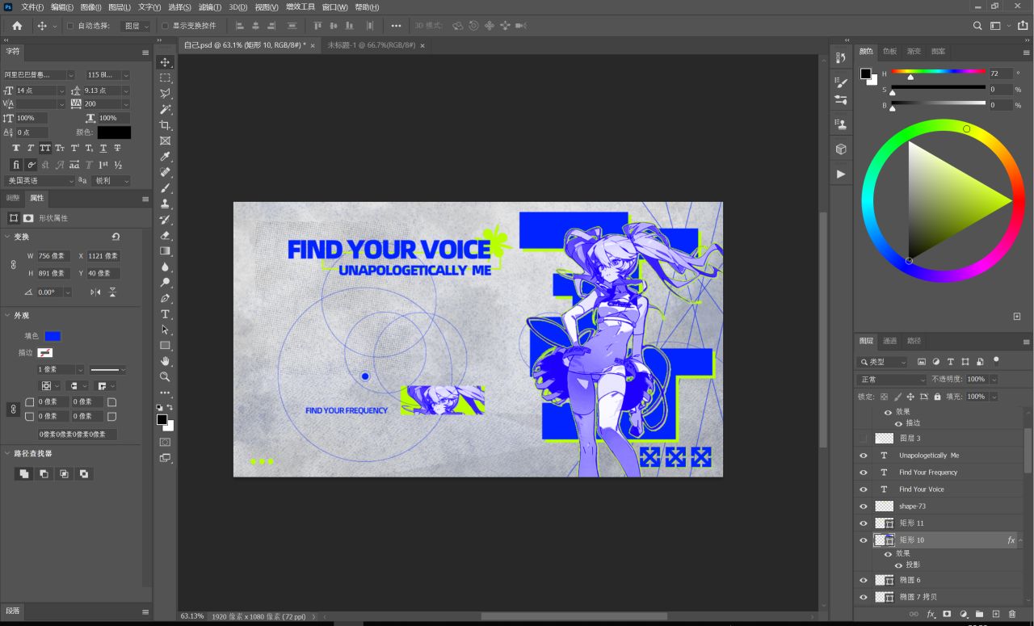Open the 3D panel cube icon
This screenshot has width=1034, height=626.
[841, 149]
